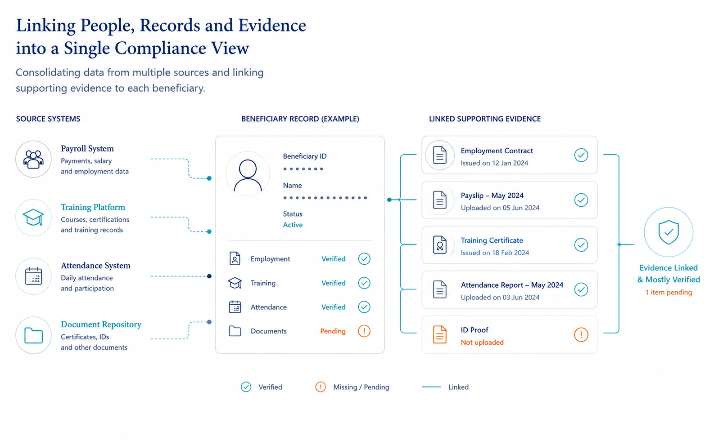Click the Beneficiary ID label
Image resolution: width=723 pixels, height=440 pixels.
coord(305,156)
